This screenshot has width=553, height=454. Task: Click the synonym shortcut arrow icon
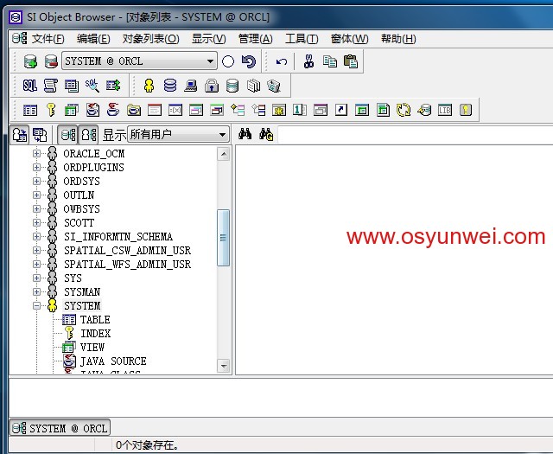(x=341, y=110)
